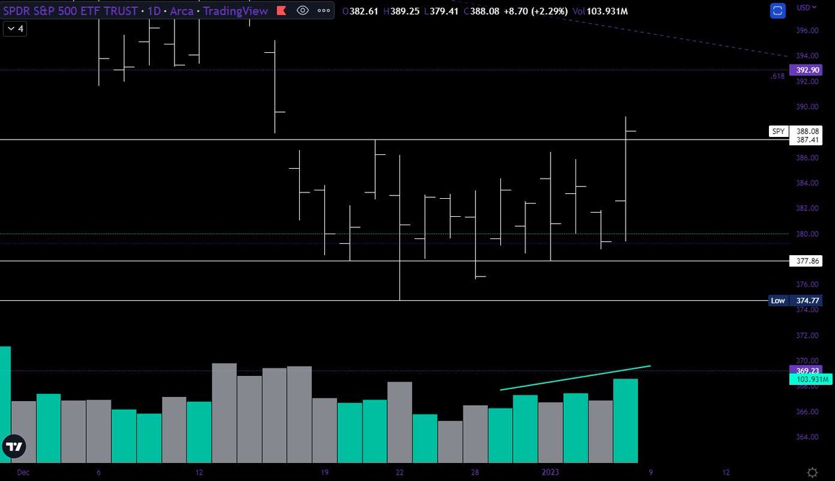This screenshot has width=835, height=481.
Task: Toggle symbol visibility with the eye icon
Action: pos(303,10)
